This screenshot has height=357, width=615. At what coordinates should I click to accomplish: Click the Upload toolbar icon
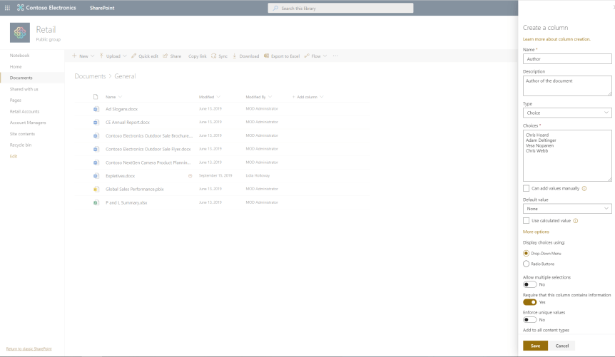click(101, 56)
